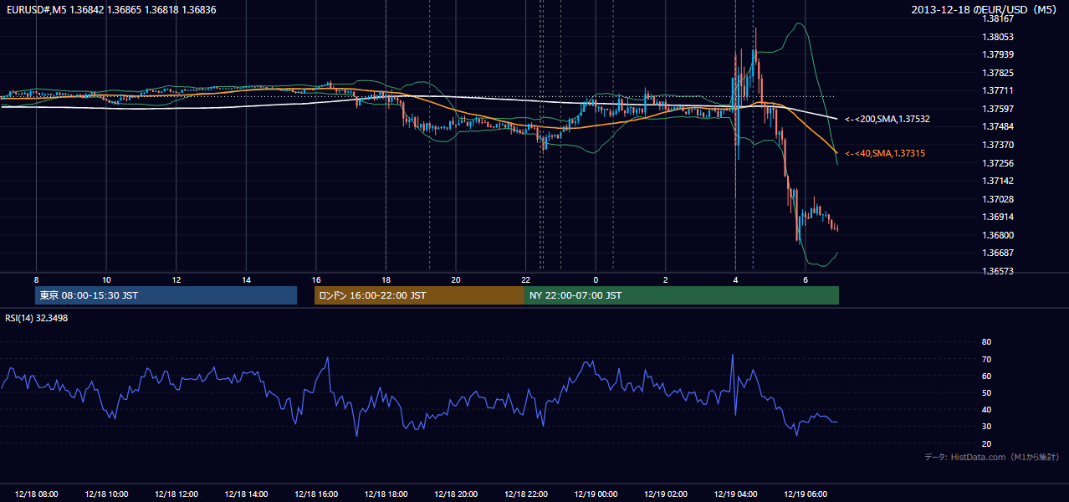1069x502 pixels.
Task: Click price axis value 1.37142
Action: 998,181
